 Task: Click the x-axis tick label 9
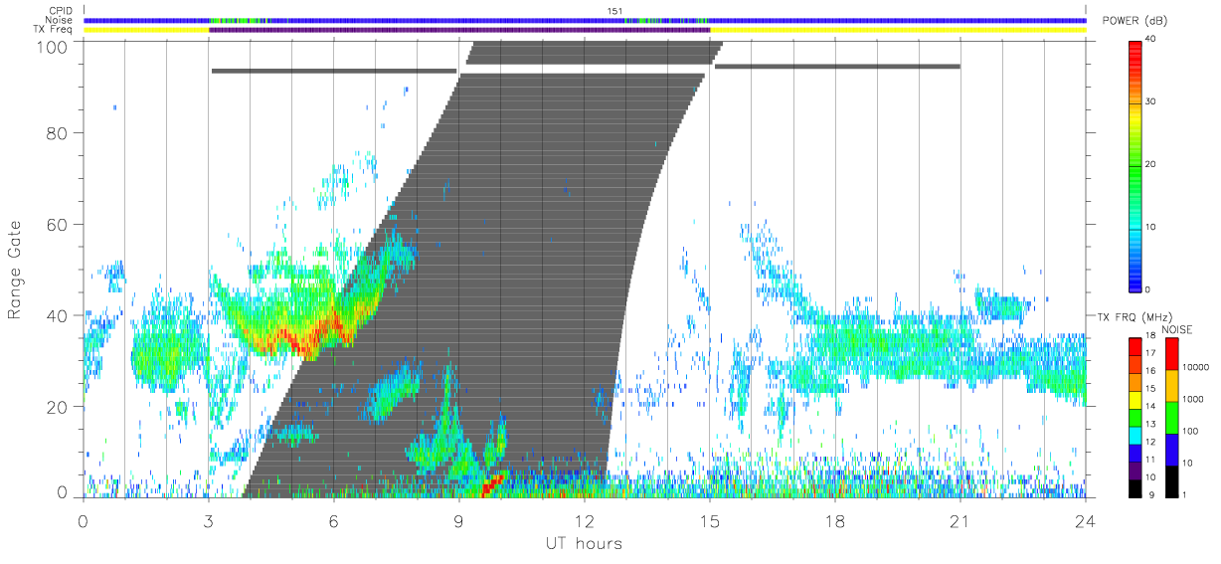click(458, 519)
